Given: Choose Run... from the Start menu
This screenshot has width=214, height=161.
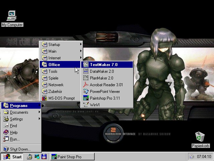Looking at the screenshot, I should pos(21,139).
